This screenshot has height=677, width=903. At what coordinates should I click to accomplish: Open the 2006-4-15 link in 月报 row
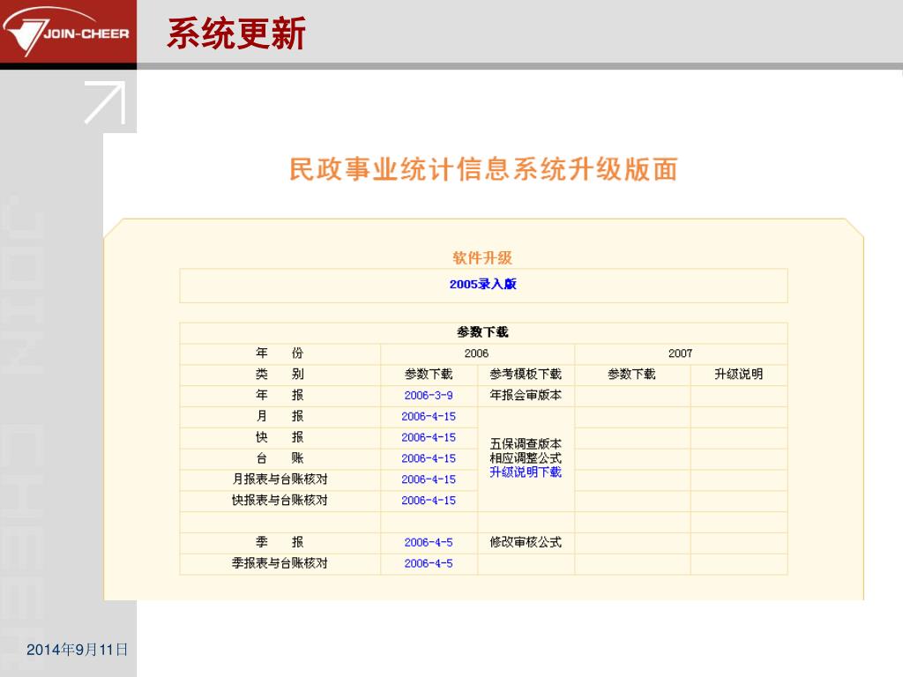point(429,416)
